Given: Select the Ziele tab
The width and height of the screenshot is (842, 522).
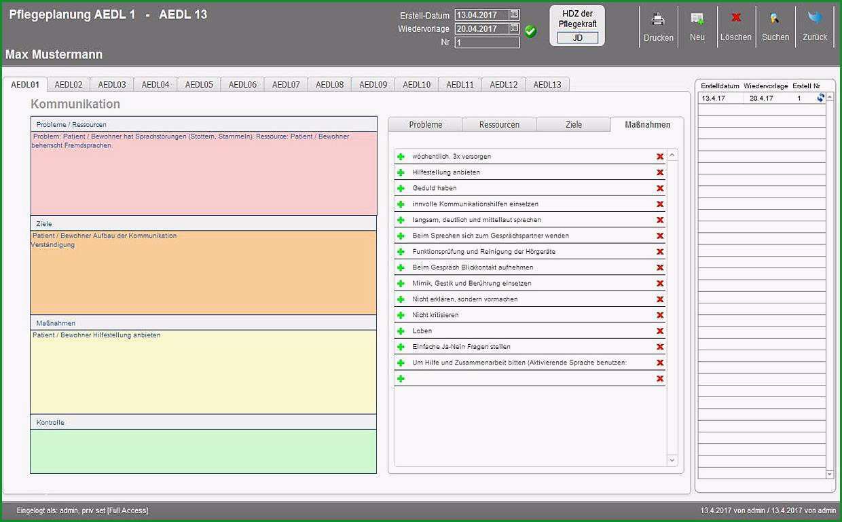Looking at the screenshot, I should point(573,124).
